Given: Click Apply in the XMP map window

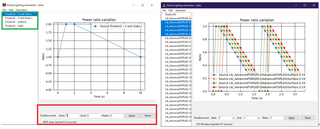Looking at the screenshot, I should click(x=132, y=116).
